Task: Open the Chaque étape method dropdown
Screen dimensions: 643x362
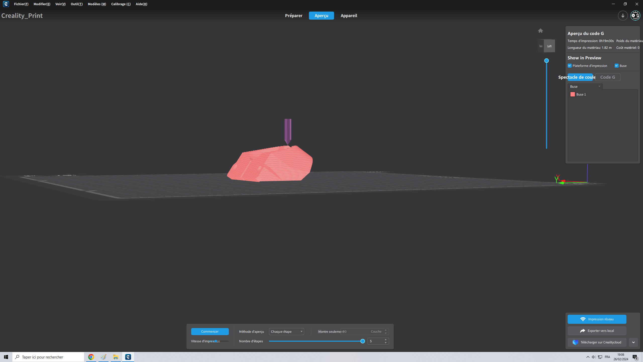Action: pyautogui.click(x=286, y=332)
